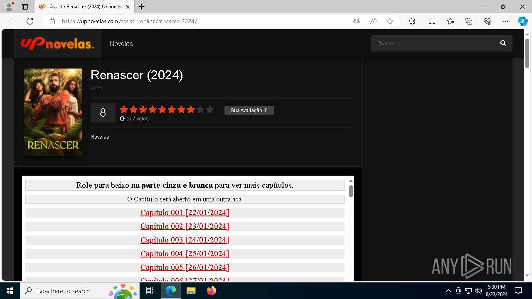Click the UPnovelas site logo
The width and height of the screenshot is (532, 299).
pos(57,43)
